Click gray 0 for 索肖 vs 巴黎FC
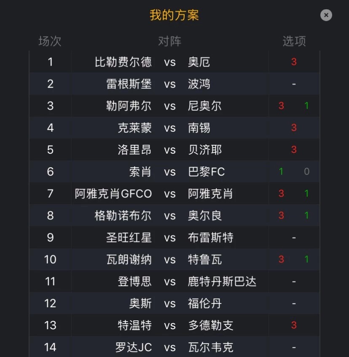This screenshot has width=349, height=357. [x=306, y=172]
